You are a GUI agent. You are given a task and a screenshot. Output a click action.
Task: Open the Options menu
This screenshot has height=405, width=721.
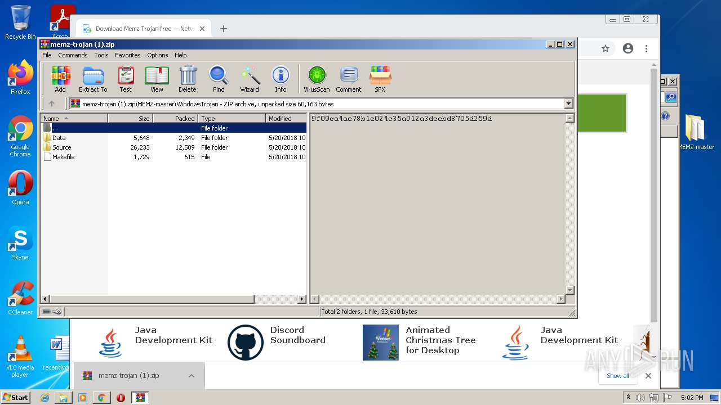click(x=158, y=55)
